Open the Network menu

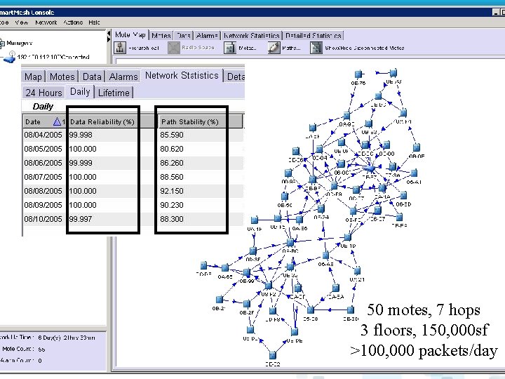pos(46,22)
